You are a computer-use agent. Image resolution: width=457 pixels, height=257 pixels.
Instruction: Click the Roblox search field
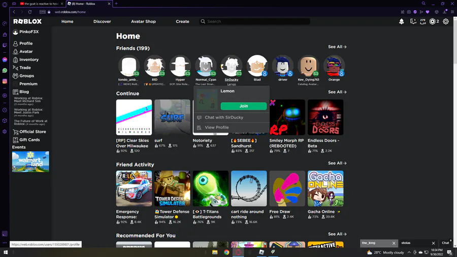pos(255,21)
